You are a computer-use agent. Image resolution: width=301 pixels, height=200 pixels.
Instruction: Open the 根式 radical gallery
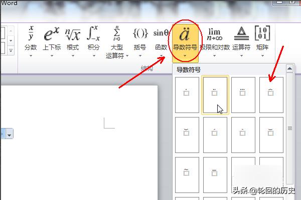pos(73,41)
